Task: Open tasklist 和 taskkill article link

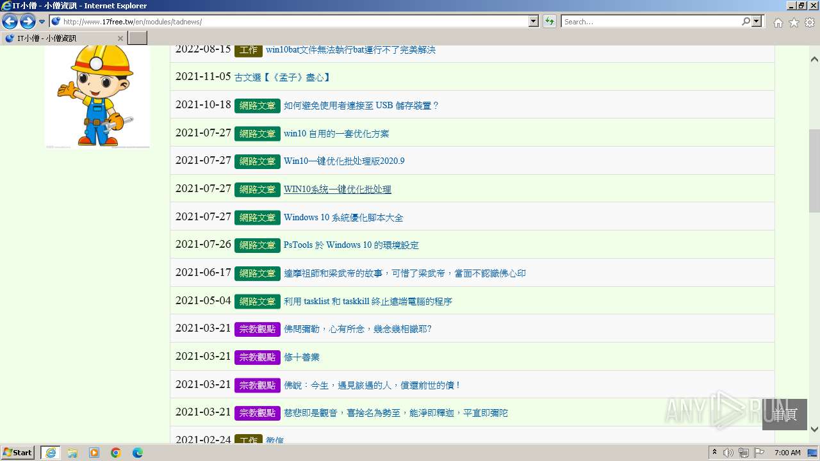Action: 368,302
